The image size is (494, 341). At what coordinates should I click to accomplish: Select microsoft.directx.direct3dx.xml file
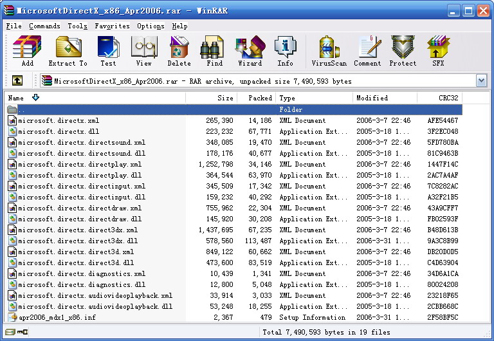pyautogui.click(x=78, y=230)
